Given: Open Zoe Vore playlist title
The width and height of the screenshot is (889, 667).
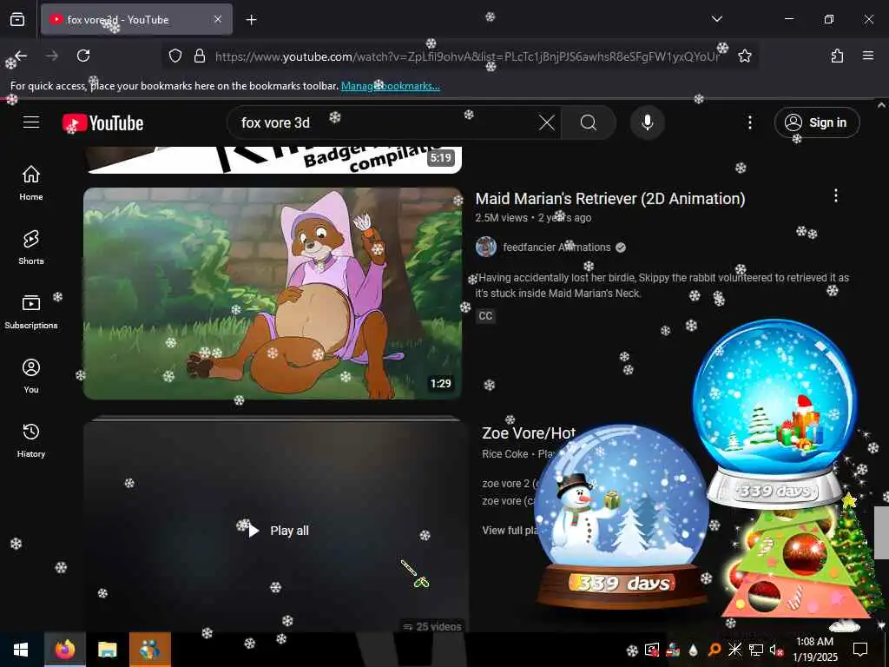Looking at the screenshot, I should (529, 433).
